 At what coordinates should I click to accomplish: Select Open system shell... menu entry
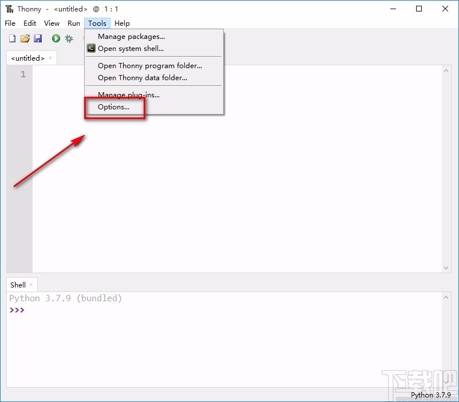coord(130,49)
